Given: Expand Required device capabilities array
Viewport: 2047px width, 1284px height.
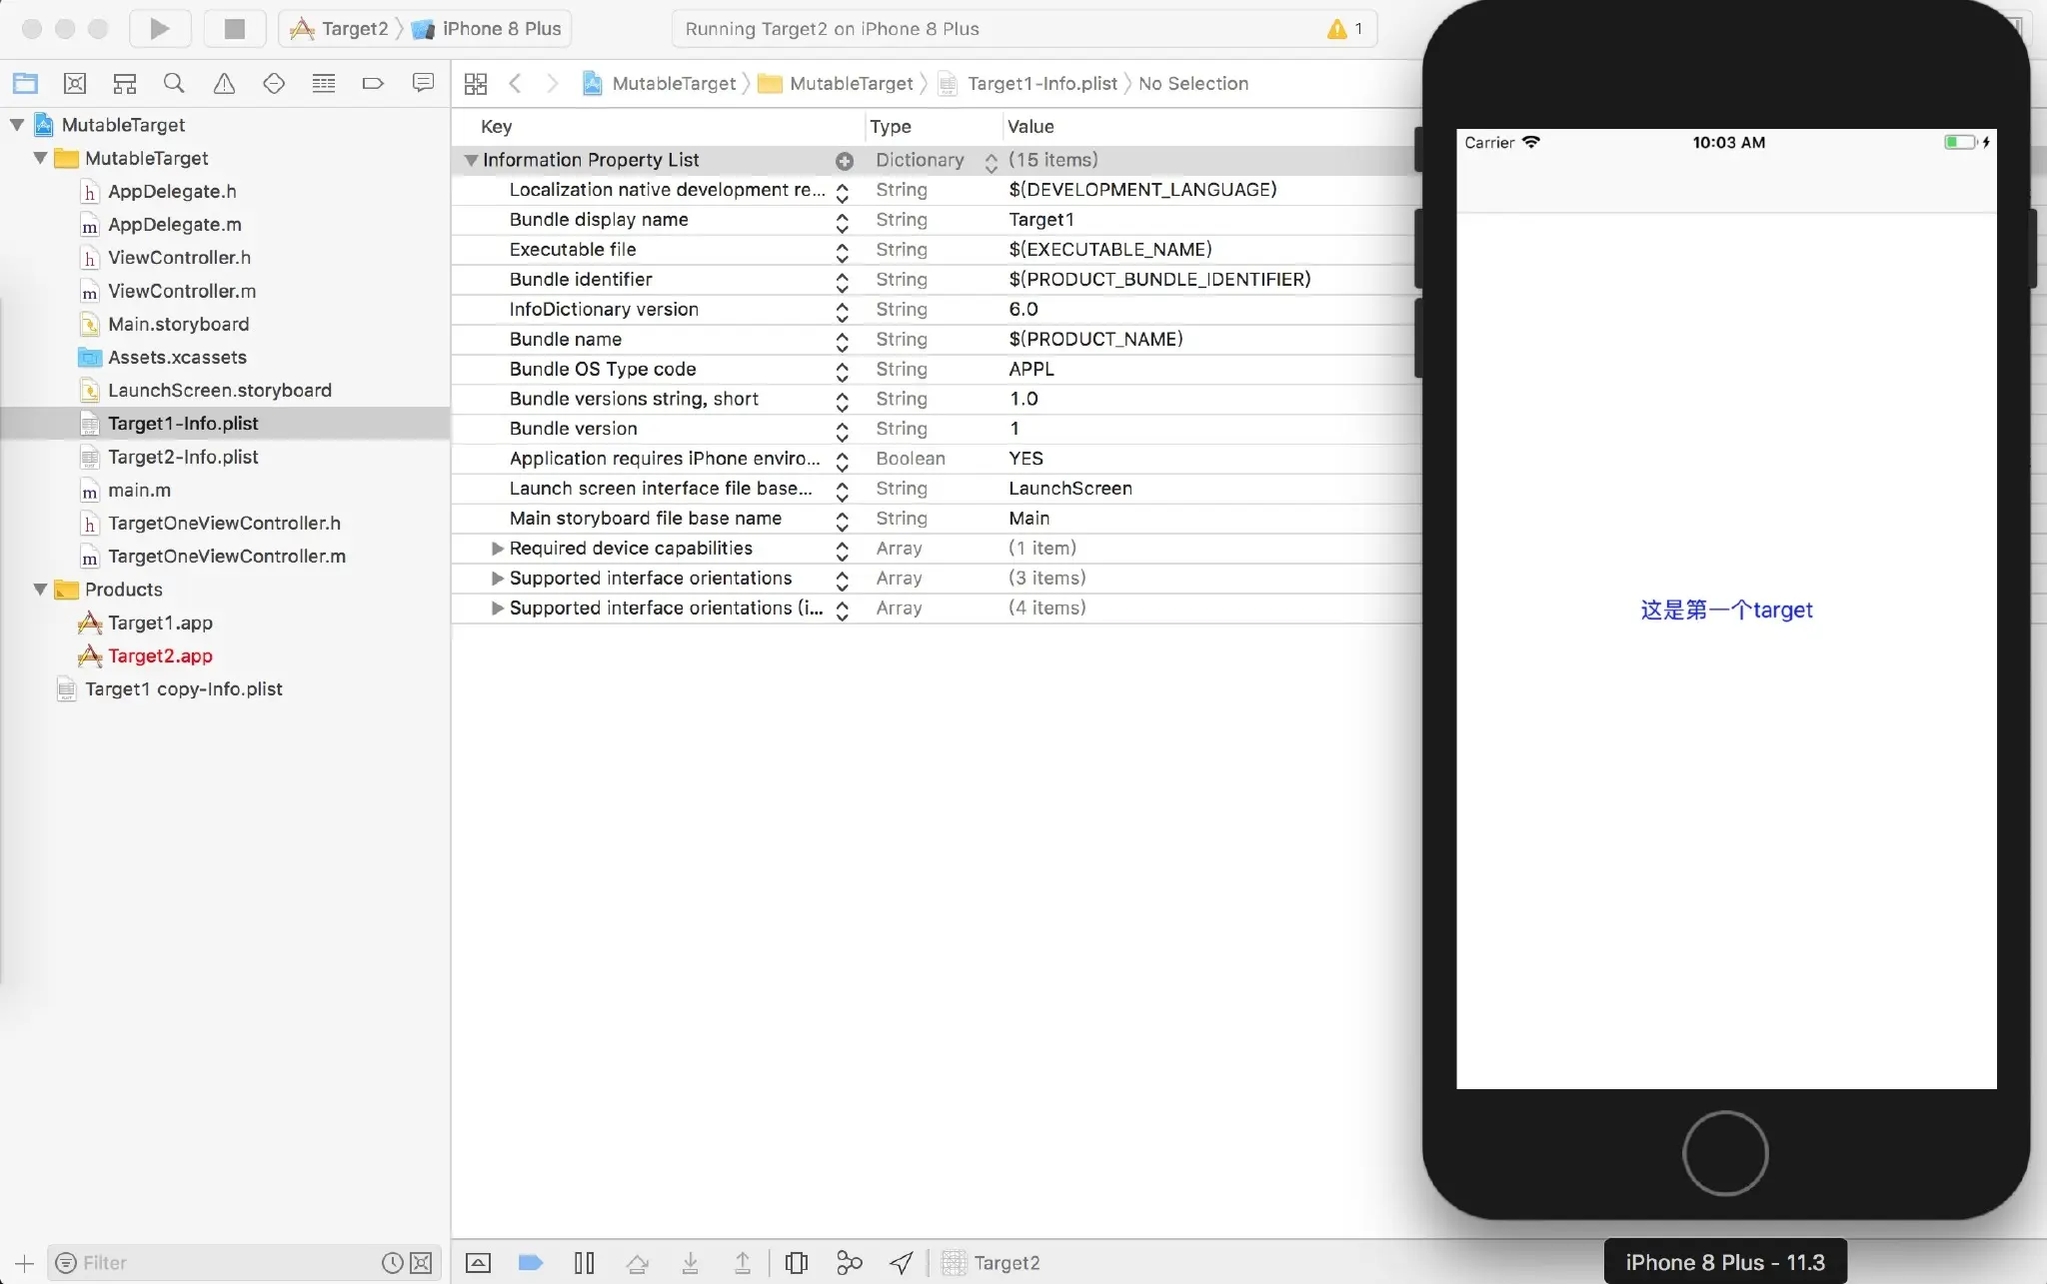Looking at the screenshot, I should point(497,549).
